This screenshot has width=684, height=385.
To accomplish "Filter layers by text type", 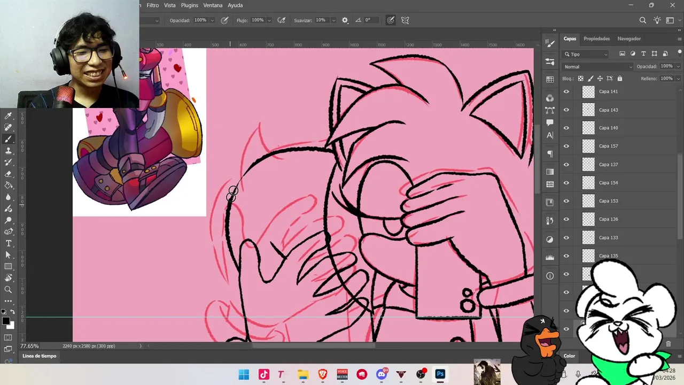I will (x=643, y=54).
